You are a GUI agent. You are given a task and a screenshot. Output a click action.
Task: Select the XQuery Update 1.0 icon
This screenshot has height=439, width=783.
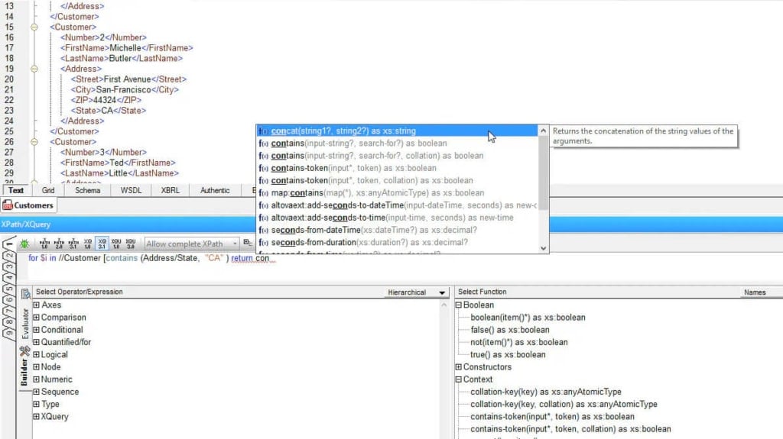[116, 244]
